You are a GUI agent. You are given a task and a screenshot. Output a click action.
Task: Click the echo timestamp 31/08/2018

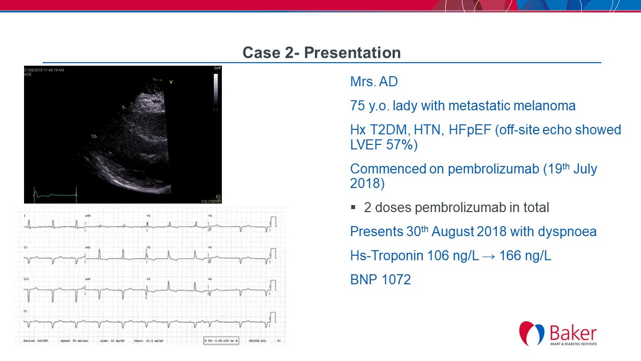(44, 70)
